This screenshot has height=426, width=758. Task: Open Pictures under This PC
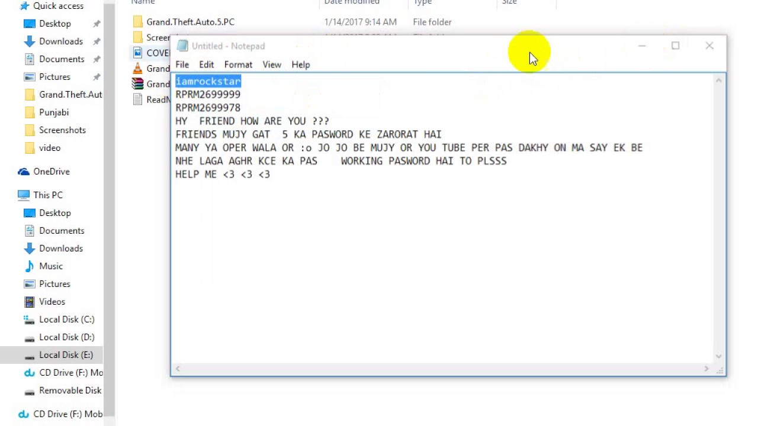click(47, 284)
